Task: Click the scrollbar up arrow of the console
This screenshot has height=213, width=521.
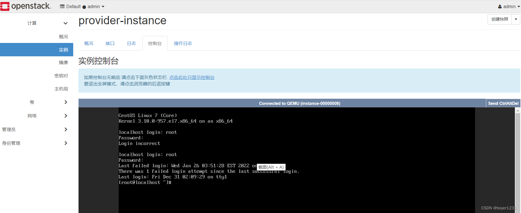Action: 518,110
